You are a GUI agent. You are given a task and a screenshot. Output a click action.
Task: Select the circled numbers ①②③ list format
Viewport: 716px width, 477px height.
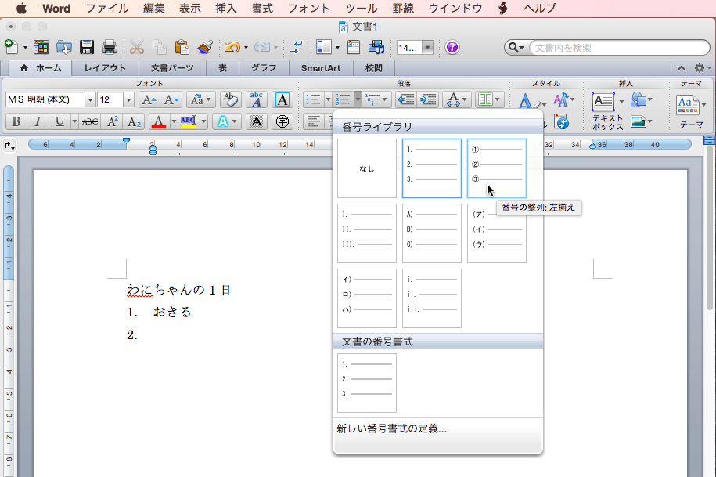click(496, 168)
